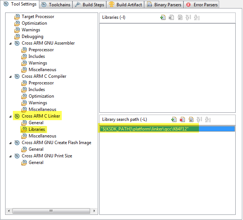This screenshot has height=220, width=243.
Task: Add a new Library search path entry
Action: coord(174,119)
